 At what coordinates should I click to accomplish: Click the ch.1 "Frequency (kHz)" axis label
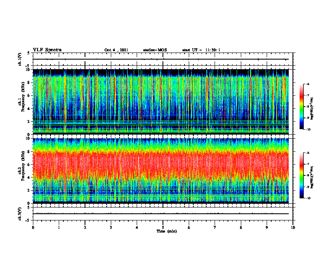click(23, 97)
